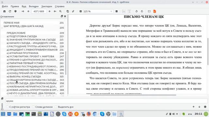Select с) НЕЧТО О ДИАЛЕКТИКЕ outline entry
This screenshot has height=117, width=209.
pyautogui.click(x=32, y=93)
